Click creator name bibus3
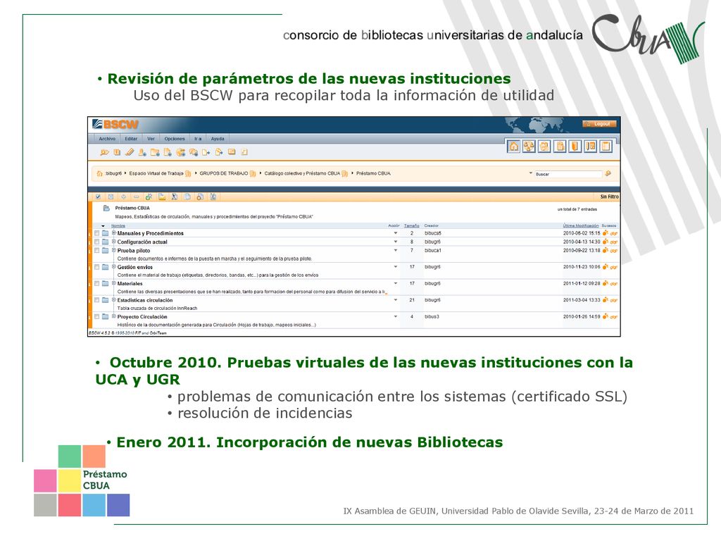This screenshot has height=541, width=721. [x=432, y=316]
